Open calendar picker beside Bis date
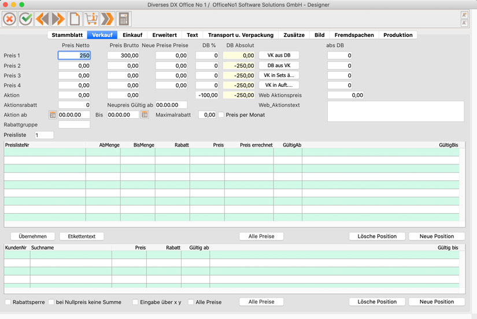Screen dimensions: 477x319 click(145, 115)
